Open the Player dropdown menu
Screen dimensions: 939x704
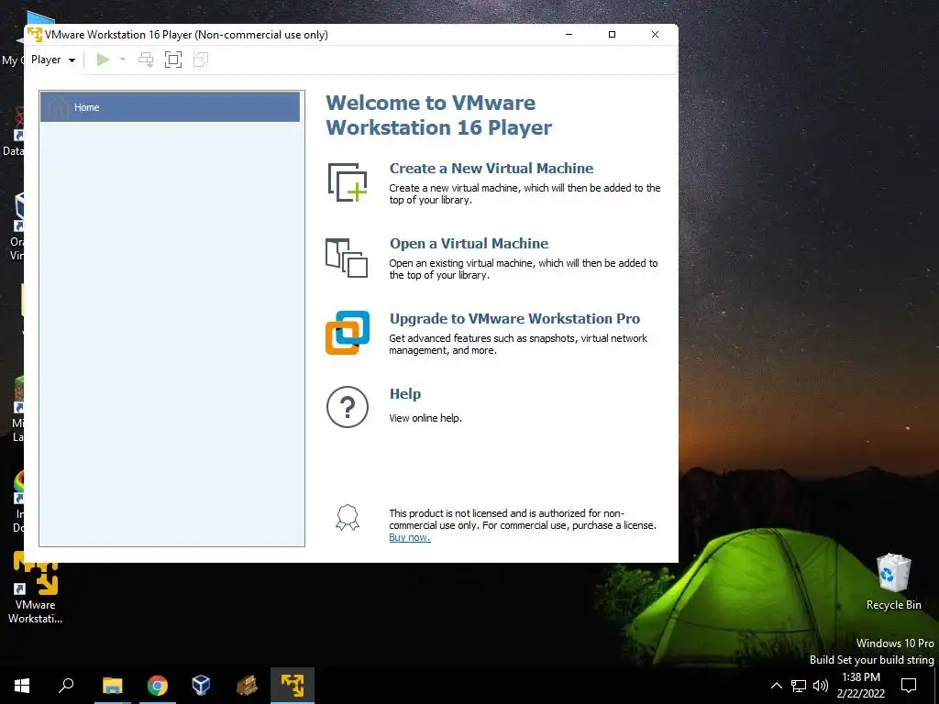[52, 60]
